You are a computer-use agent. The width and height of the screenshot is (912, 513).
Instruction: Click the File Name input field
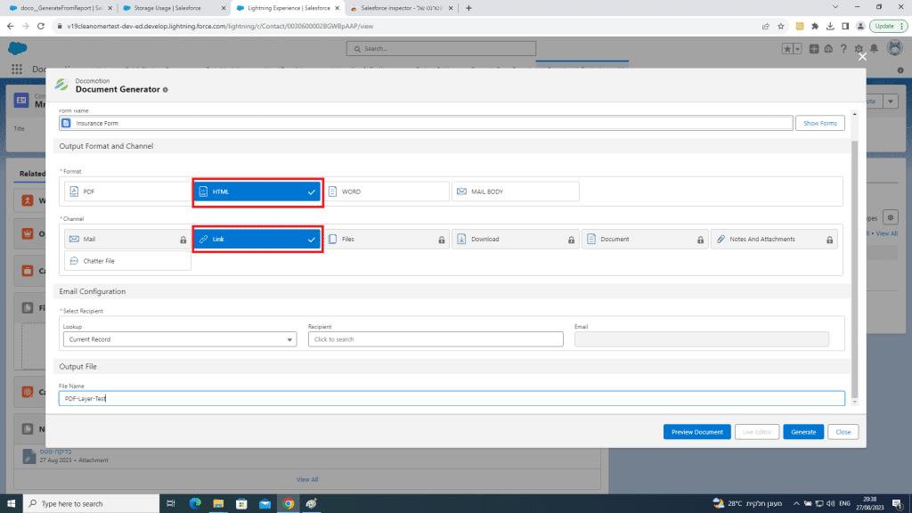[452, 399]
